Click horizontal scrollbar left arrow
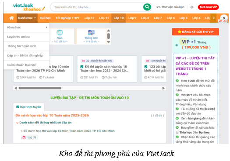The height and width of the screenshot is (161, 230). click(15, 88)
